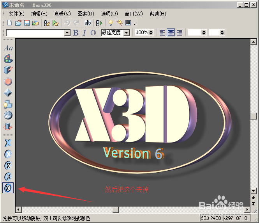This screenshot has width=259, height=223.
Task: Open the font name dropdown
Action: coord(67,33)
